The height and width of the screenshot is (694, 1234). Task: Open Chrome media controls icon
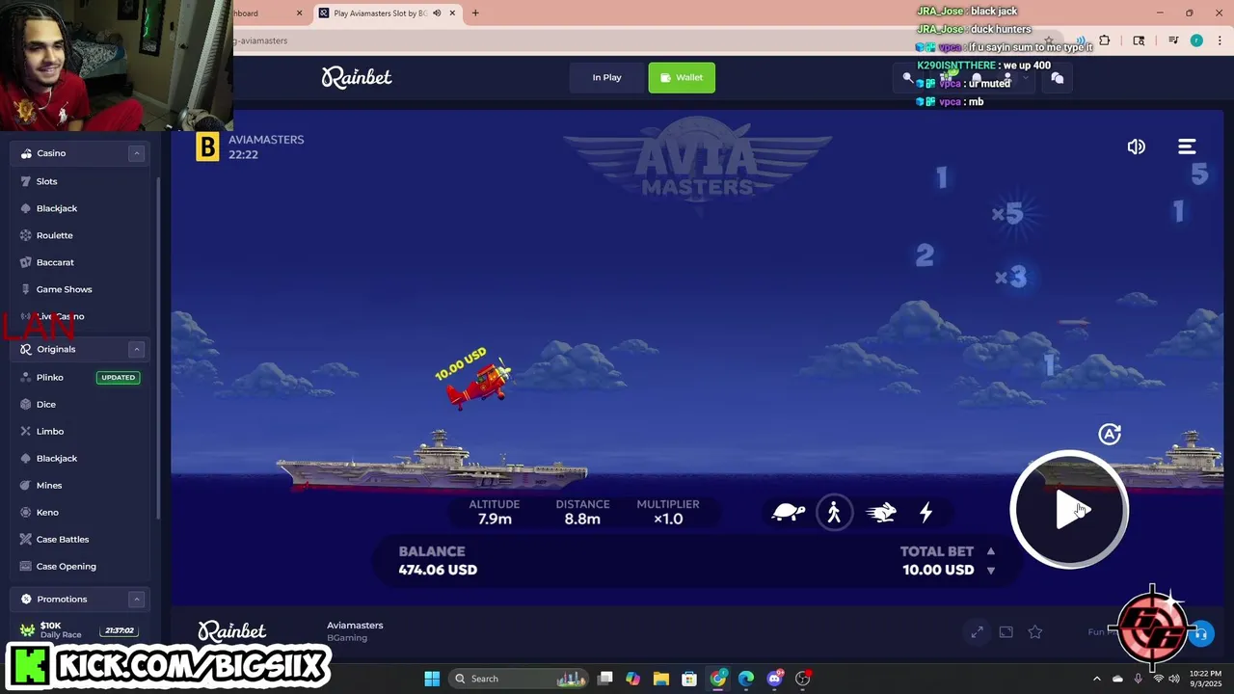(1173, 40)
